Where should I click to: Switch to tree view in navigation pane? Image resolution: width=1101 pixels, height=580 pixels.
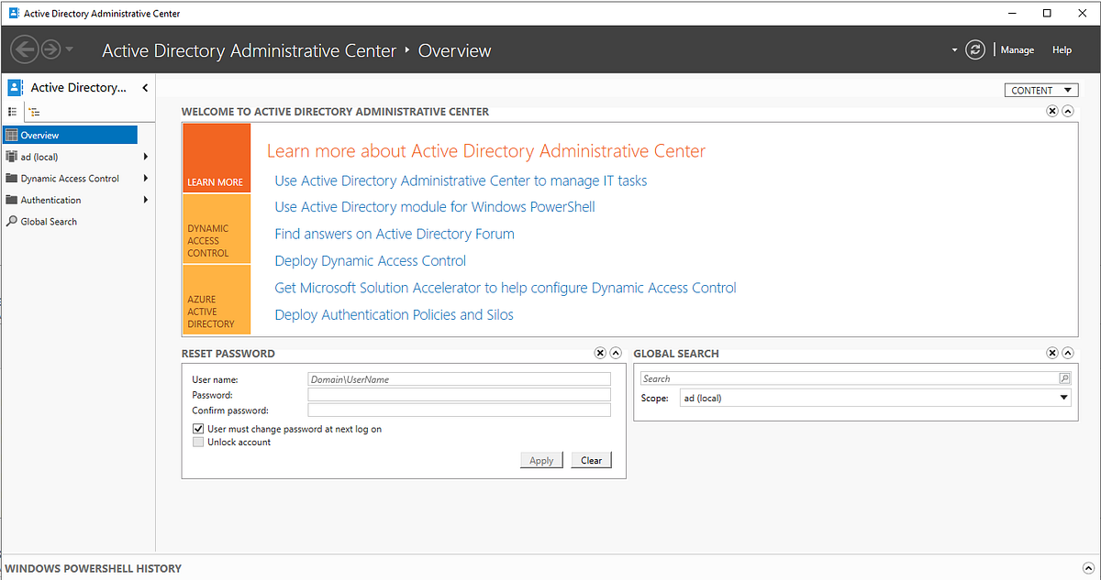[x=34, y=111]
